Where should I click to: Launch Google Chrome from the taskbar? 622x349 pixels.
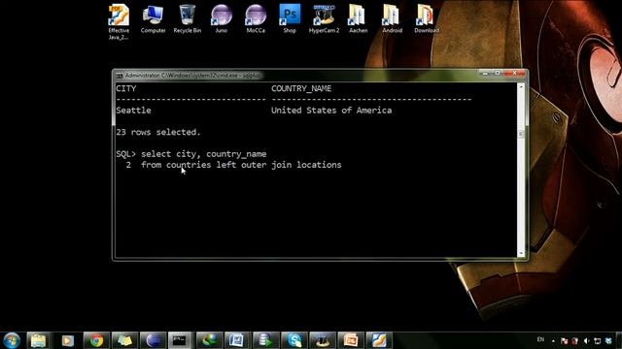click(x=96, y=340)
